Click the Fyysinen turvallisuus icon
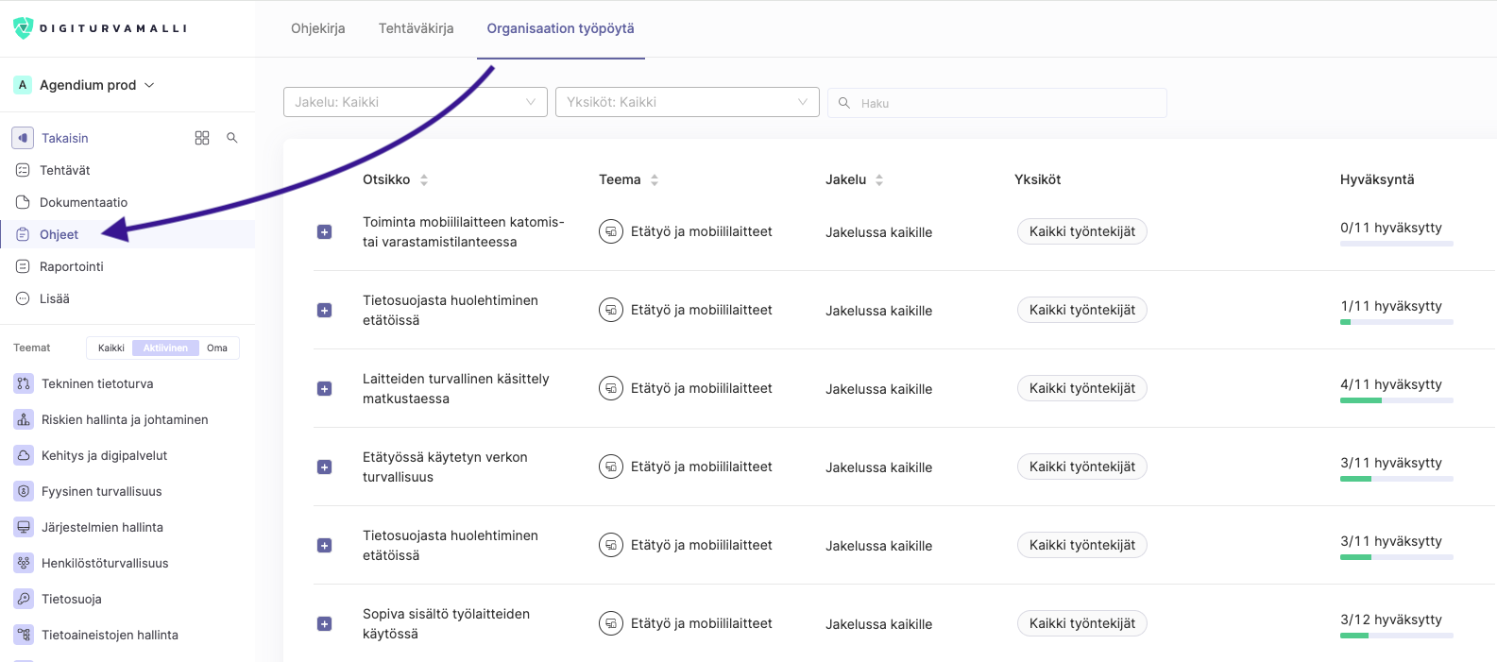 point(24,491)
